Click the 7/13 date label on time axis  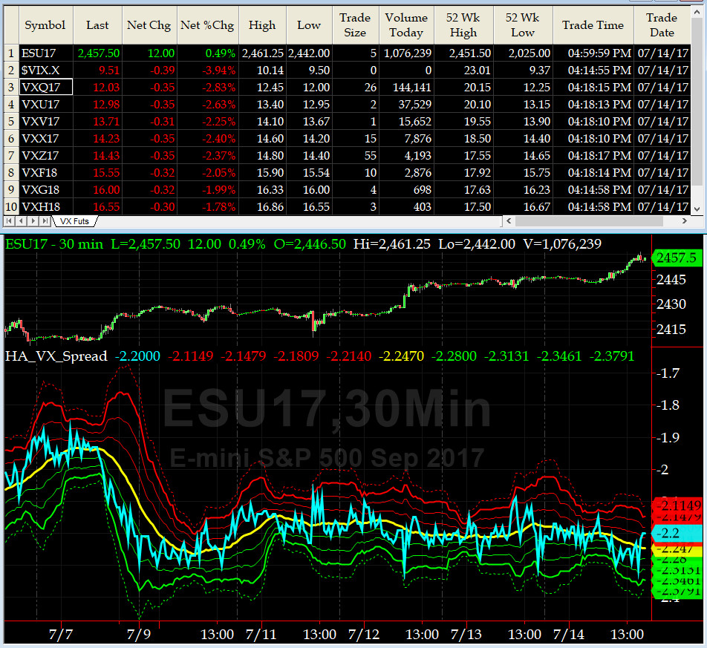tap(466, 635)
